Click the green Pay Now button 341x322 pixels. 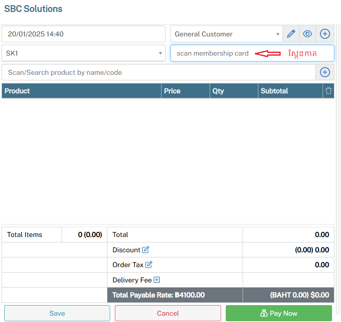click(x=279, y=313)
